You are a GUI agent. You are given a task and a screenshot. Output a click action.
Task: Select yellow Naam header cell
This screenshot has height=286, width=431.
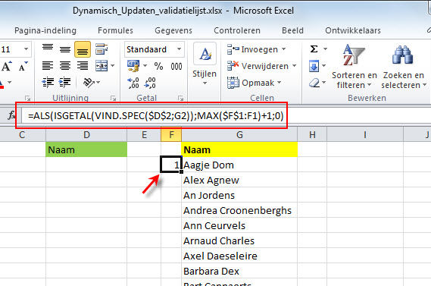pos(239,149)
